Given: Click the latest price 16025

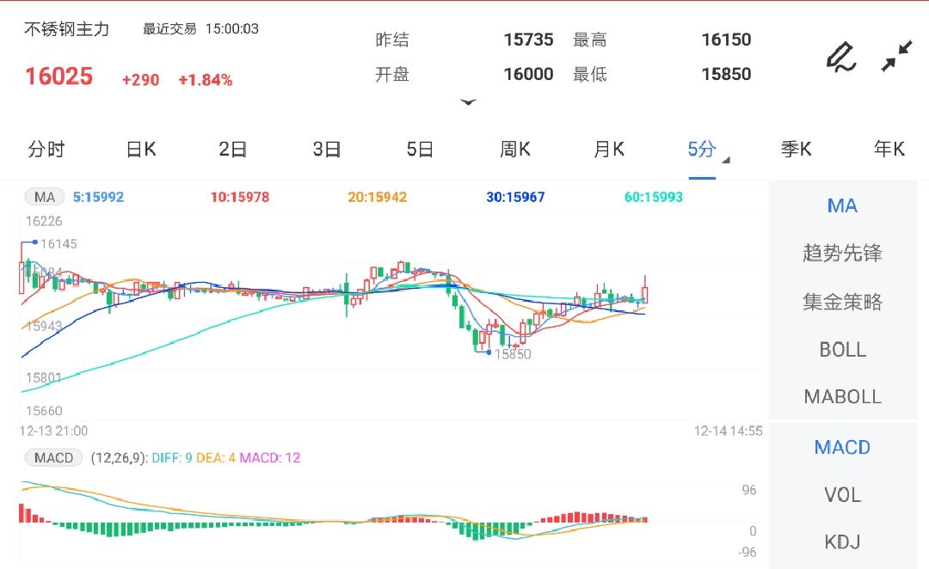Looking at the screenshot, I should coord(58,76).
